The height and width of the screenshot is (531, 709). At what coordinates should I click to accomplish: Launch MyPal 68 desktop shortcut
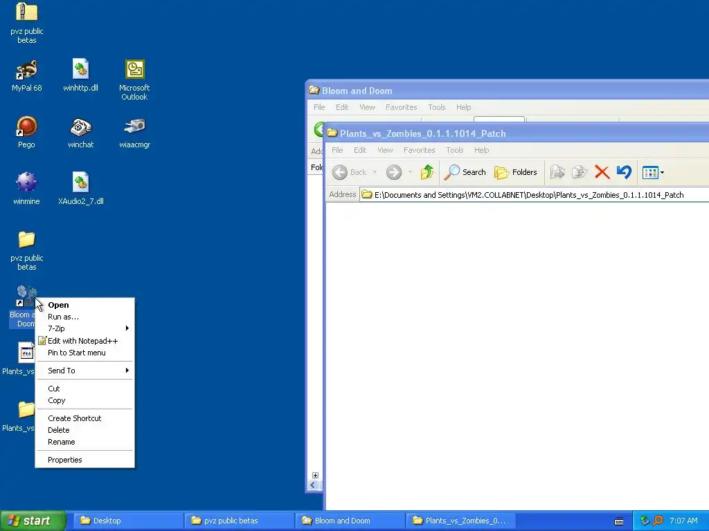27,70
